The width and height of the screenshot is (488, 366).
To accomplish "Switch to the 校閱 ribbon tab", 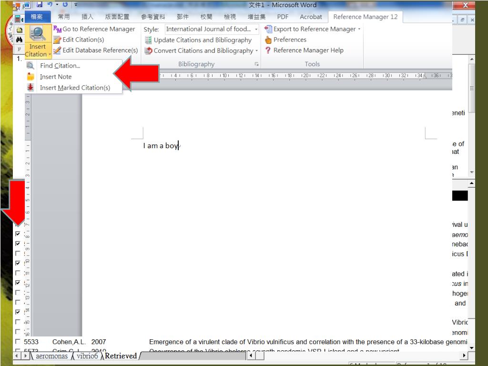I will 206,17.
